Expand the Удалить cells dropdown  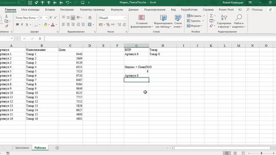203,21
